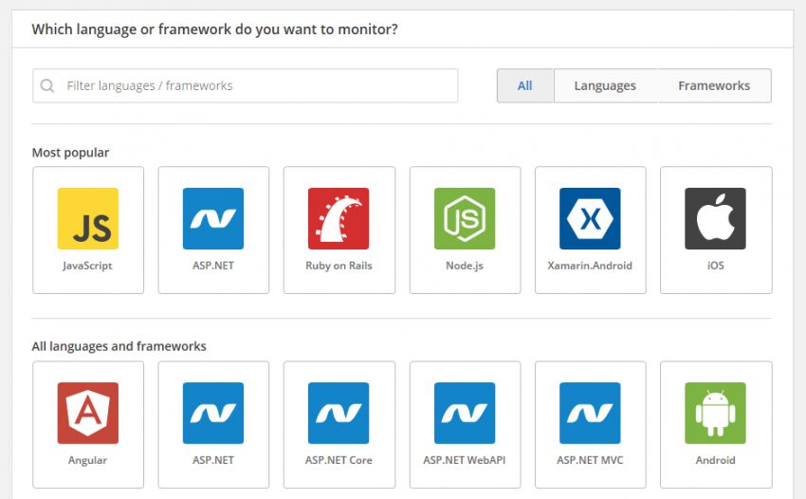
Task: Switch to the Frameworks filter tab
Action: (x=714, y=86)
